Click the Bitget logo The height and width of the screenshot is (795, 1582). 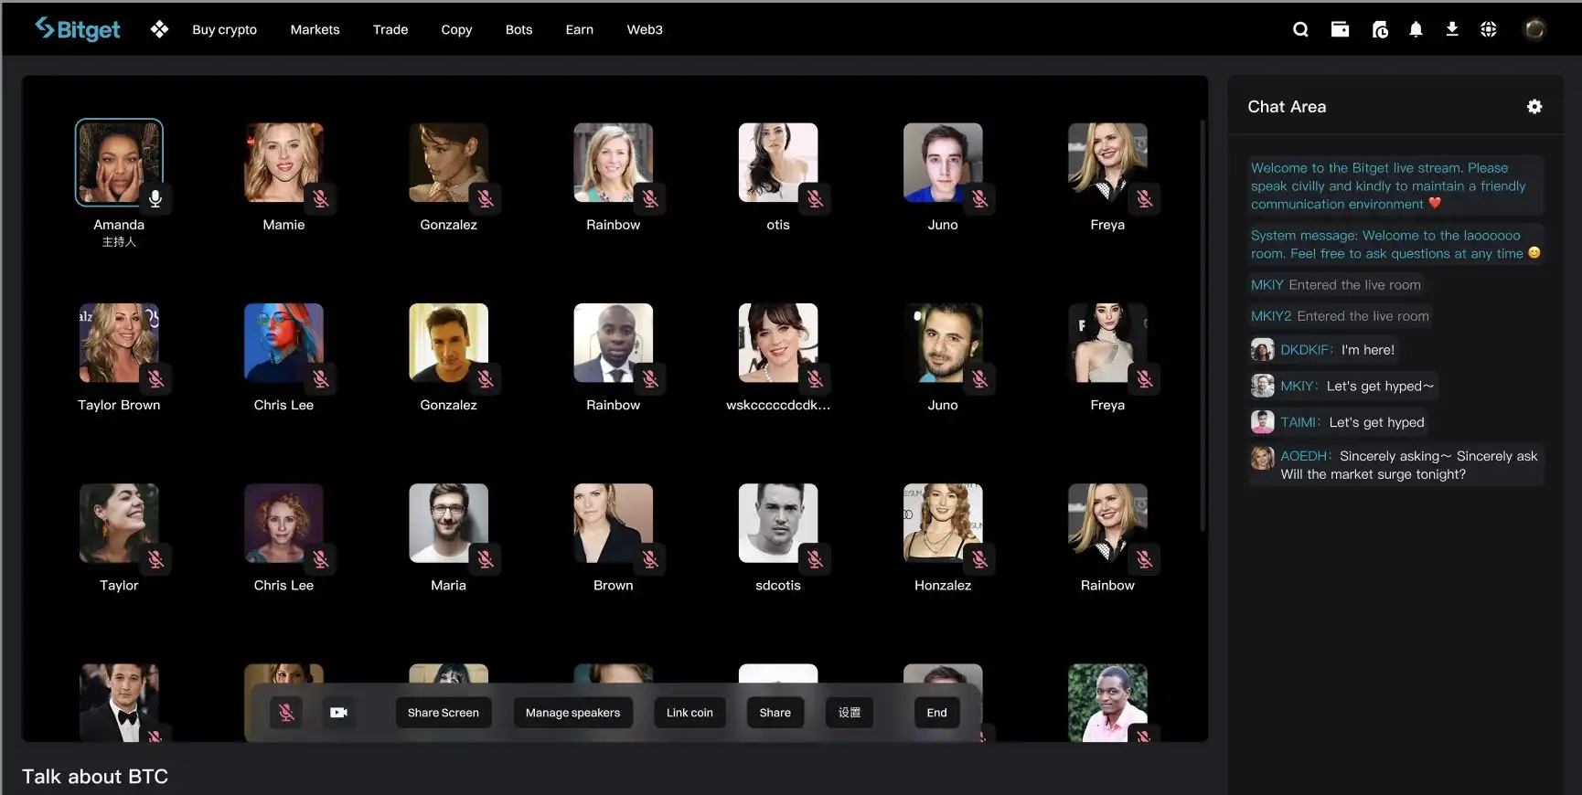[78, 29]
